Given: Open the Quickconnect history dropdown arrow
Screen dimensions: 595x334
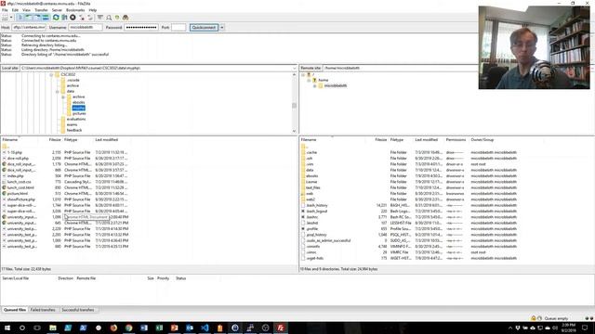Looking at the screenshot, I should tap(222, 27).
